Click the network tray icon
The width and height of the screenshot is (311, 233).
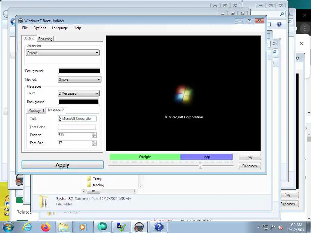click(x=265, y=227)
